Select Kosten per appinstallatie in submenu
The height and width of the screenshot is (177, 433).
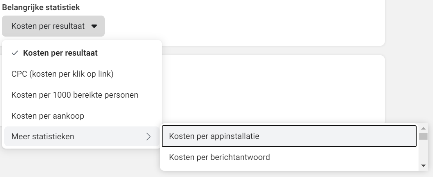coord(289,136)
